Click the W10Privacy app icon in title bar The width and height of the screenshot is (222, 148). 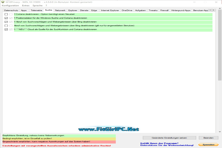(2, 2)
